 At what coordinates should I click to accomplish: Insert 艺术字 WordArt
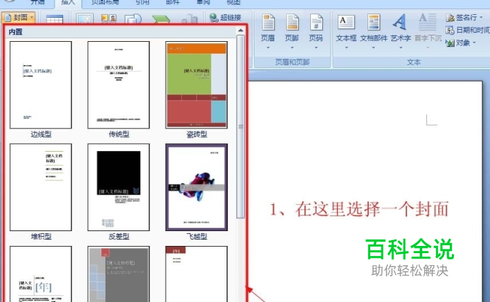coord(400,31)
